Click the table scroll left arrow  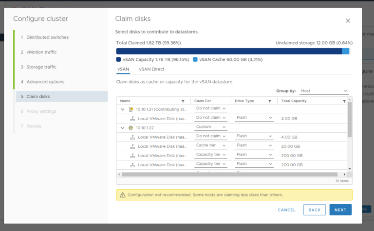click(x=119, y=175)
